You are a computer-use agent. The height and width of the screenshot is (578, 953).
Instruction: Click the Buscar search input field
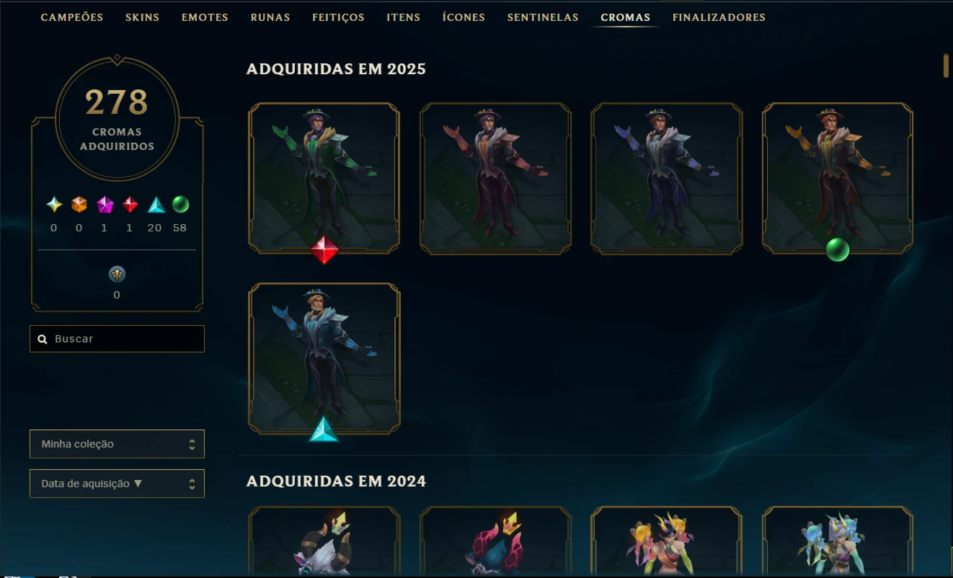117,339
